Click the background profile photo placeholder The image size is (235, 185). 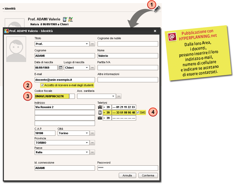click(15, 23)
